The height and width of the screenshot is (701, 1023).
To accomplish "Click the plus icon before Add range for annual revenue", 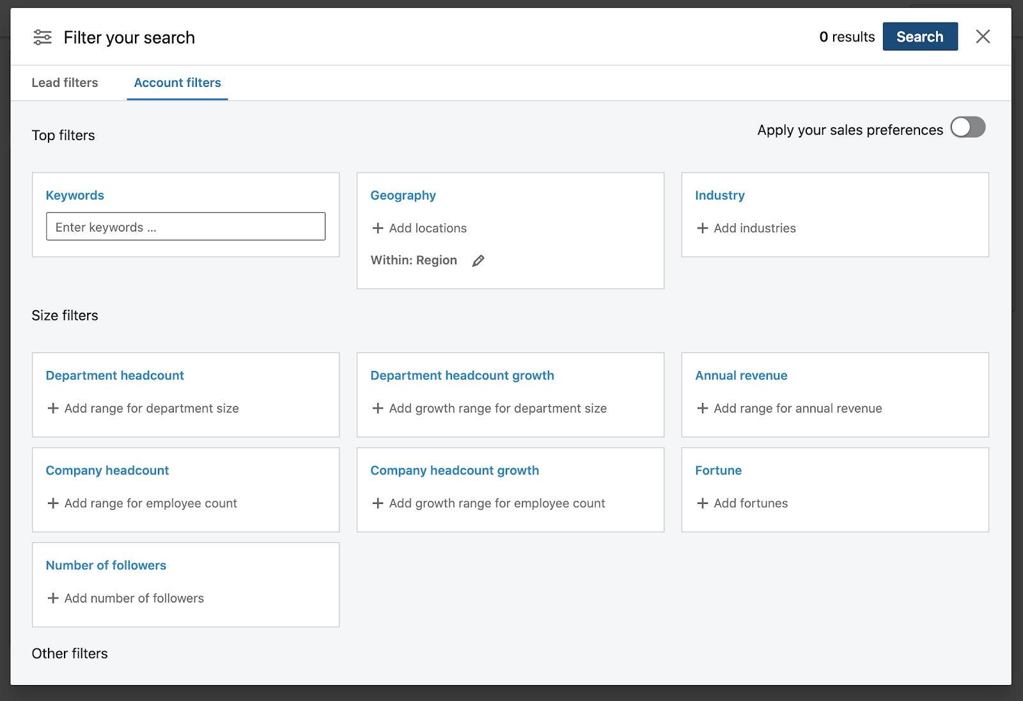I will click(703, 408).
